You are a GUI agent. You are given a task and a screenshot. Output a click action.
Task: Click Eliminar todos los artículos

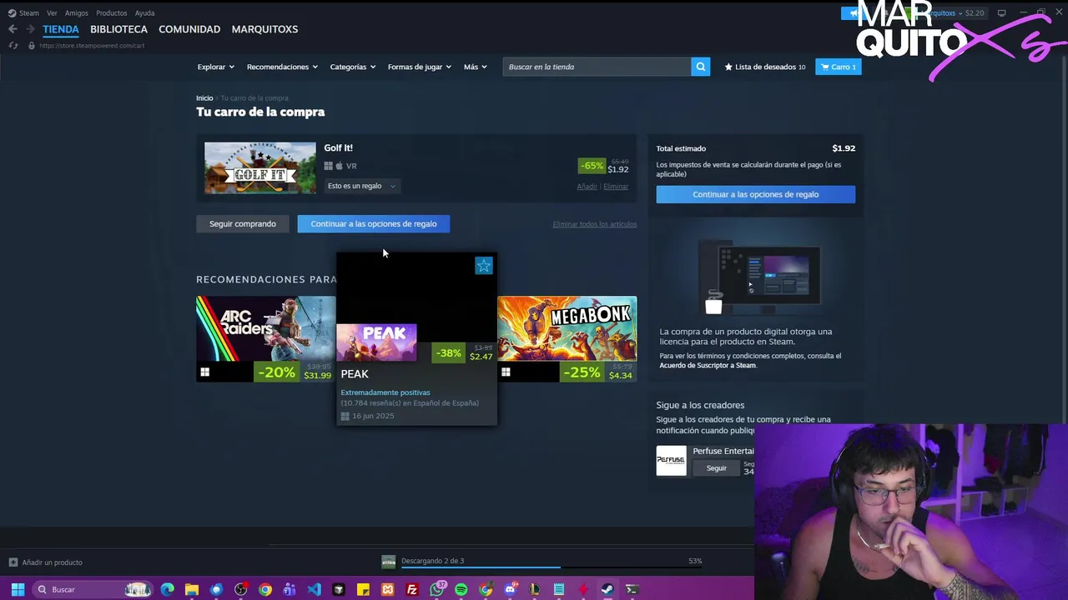pyautogui.click(x=594, y=224)
